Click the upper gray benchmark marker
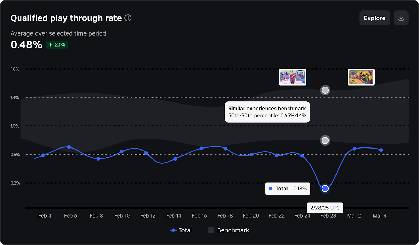 click(x=325, y=90)
